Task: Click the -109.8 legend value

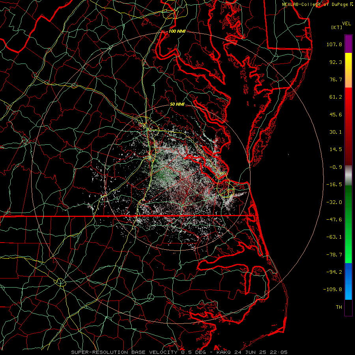Action: click(333, 290)
